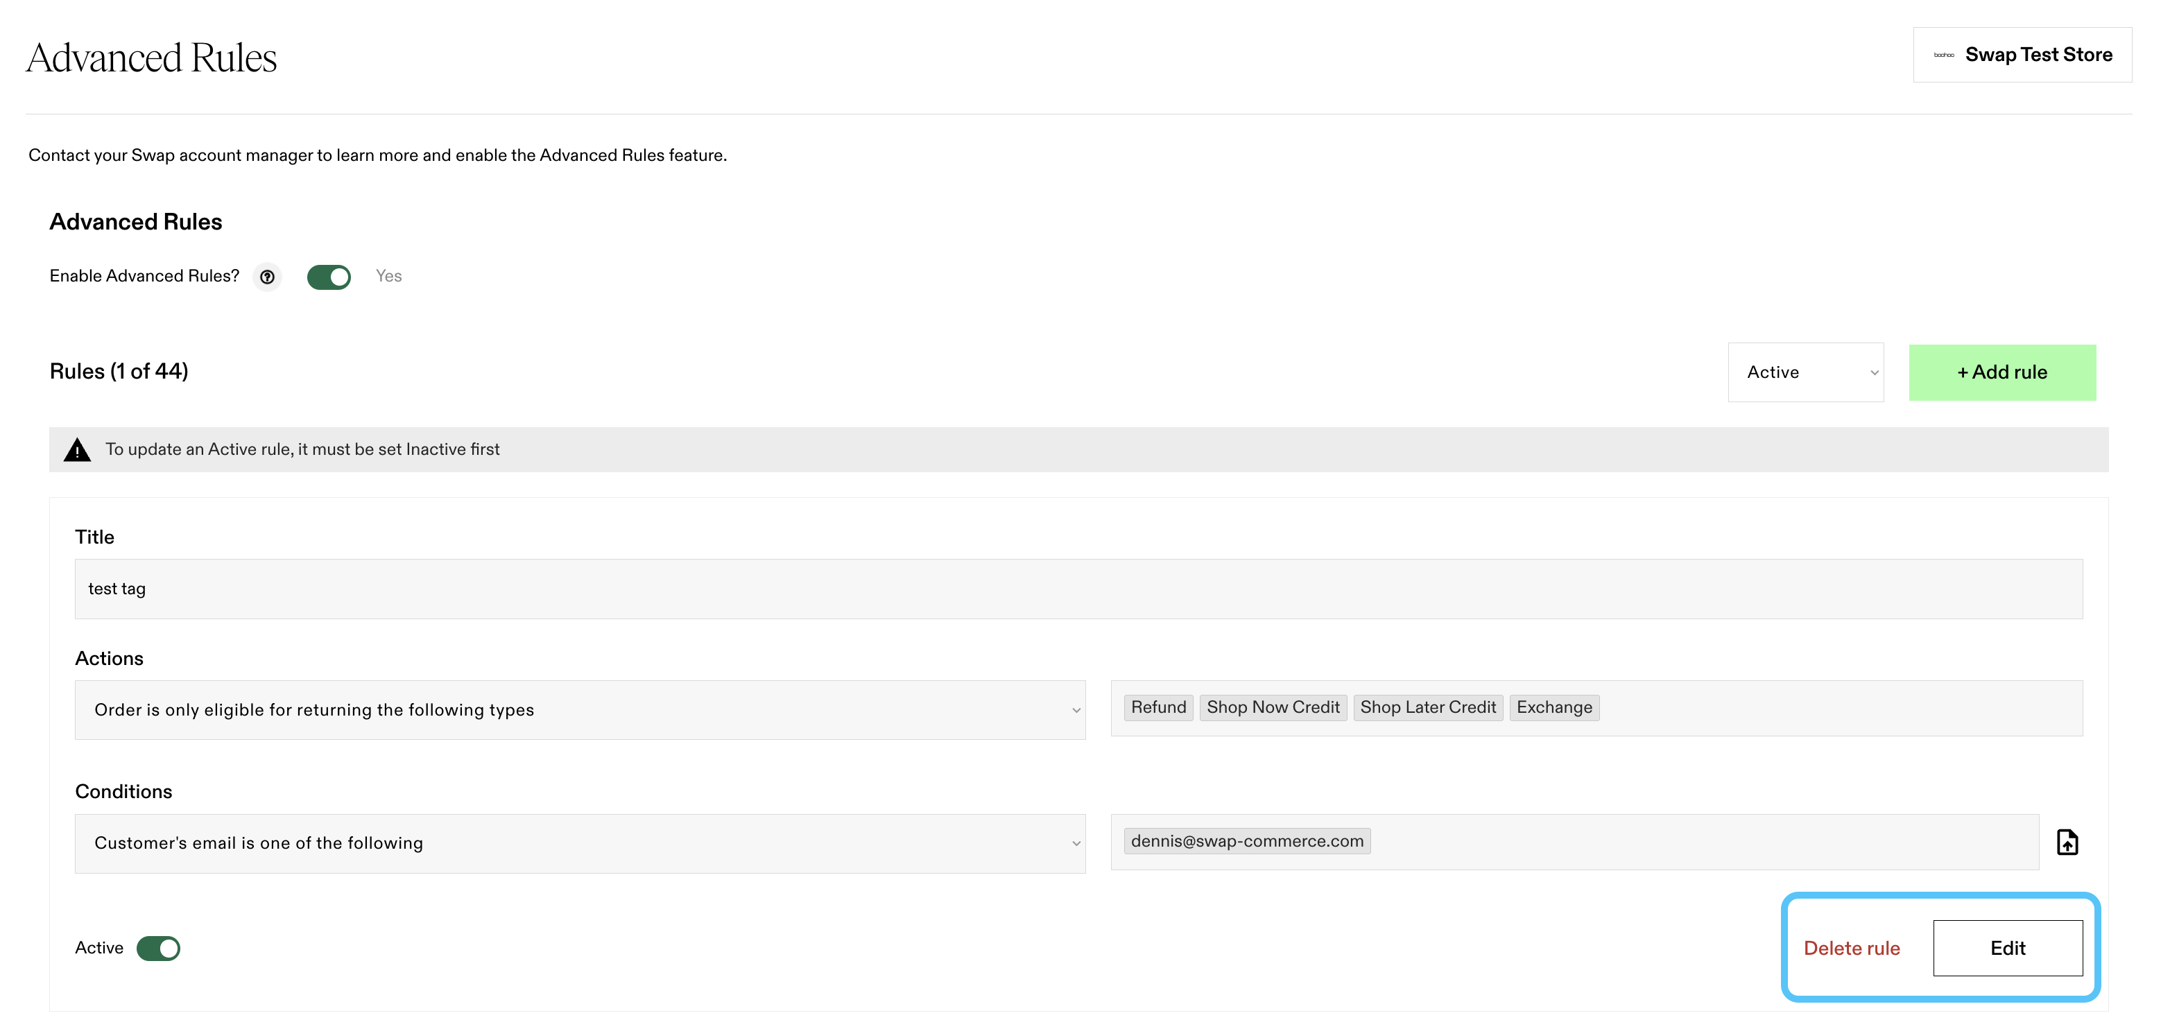Open the Actions type dropdown
This screenshot has width=2161, height=1029.
580,709
